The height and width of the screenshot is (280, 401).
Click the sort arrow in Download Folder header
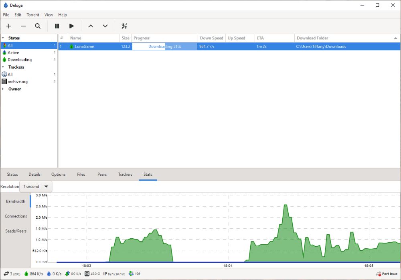tap(395, 38)
